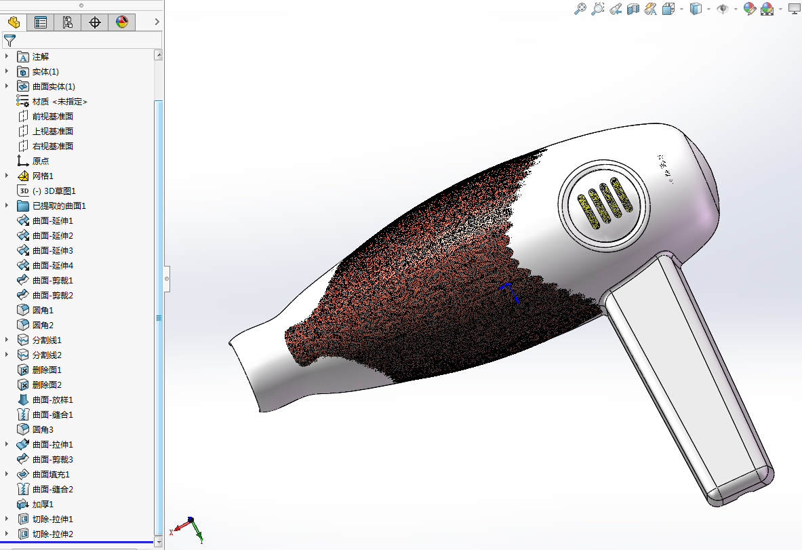Screen dimensions: 802x550
Task: Switch to the ConfigurationManager tab
Action: (68, 22)
